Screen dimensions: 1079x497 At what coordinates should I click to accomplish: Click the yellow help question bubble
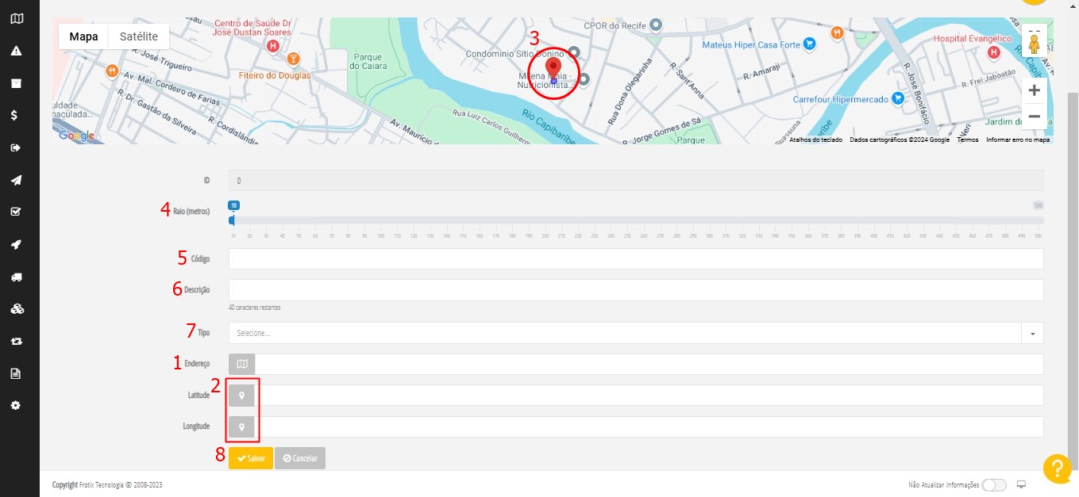[1057, 468]
